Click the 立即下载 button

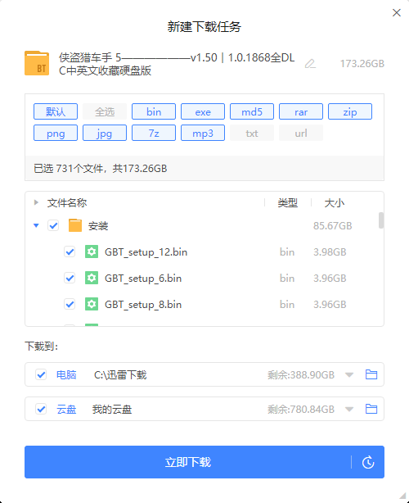[188, 462]
